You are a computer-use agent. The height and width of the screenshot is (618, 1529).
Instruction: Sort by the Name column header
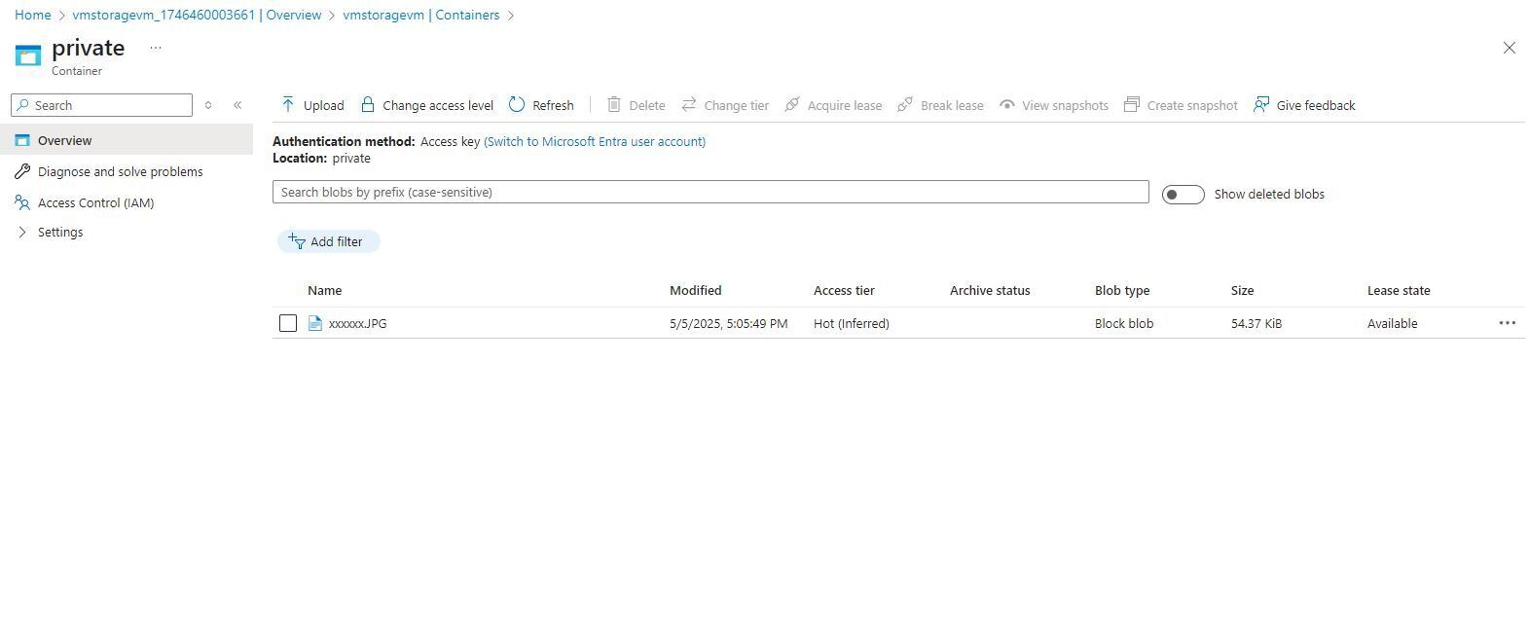pyautogui.click(x=324, y=290)
